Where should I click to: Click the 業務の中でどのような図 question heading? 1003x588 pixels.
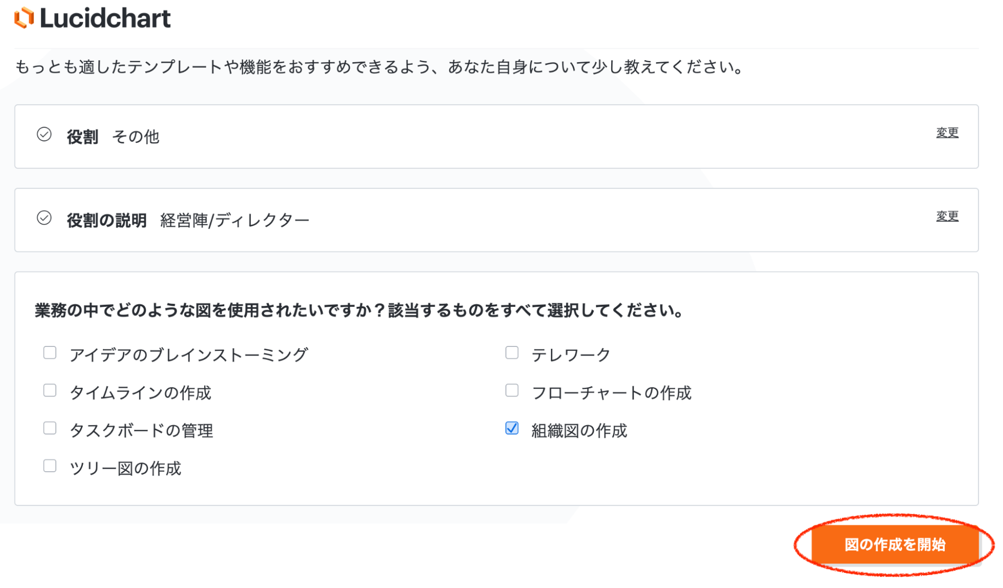point(359,311)
